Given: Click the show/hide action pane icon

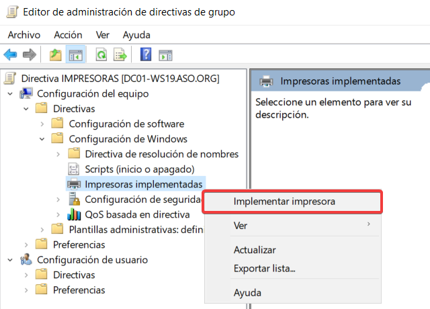Looking at the screenshot, I should (x=165, y=54).
